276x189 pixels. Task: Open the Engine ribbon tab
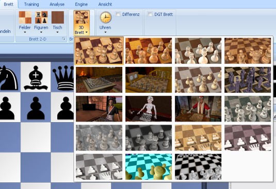point(82,4)
